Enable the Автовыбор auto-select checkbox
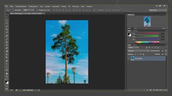This screenshot has width=172, height=96. [x=13, y=10]
